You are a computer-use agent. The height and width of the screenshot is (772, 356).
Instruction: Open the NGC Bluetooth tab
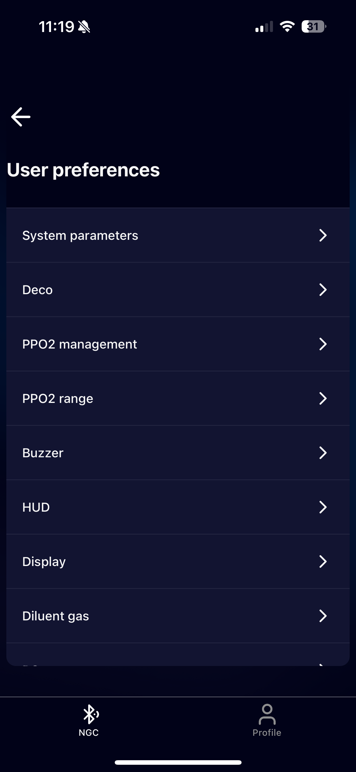pyautogui.click(x=89, y=721)
